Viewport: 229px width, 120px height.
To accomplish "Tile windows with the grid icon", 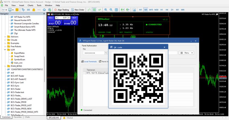I will (116, 10).
